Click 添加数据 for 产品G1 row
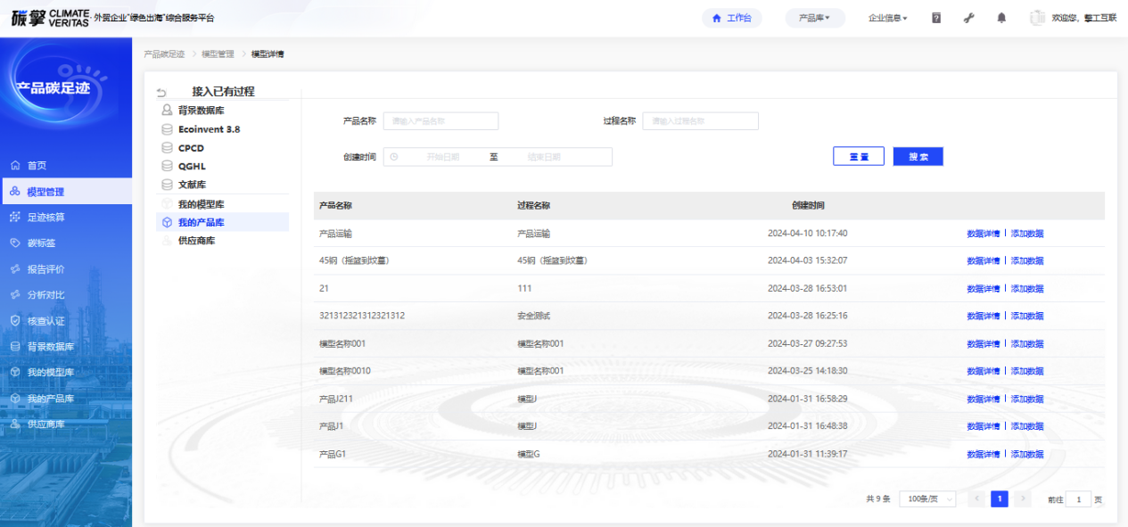The height and width of the screenshot is (527, 1128). [1027, 455]
